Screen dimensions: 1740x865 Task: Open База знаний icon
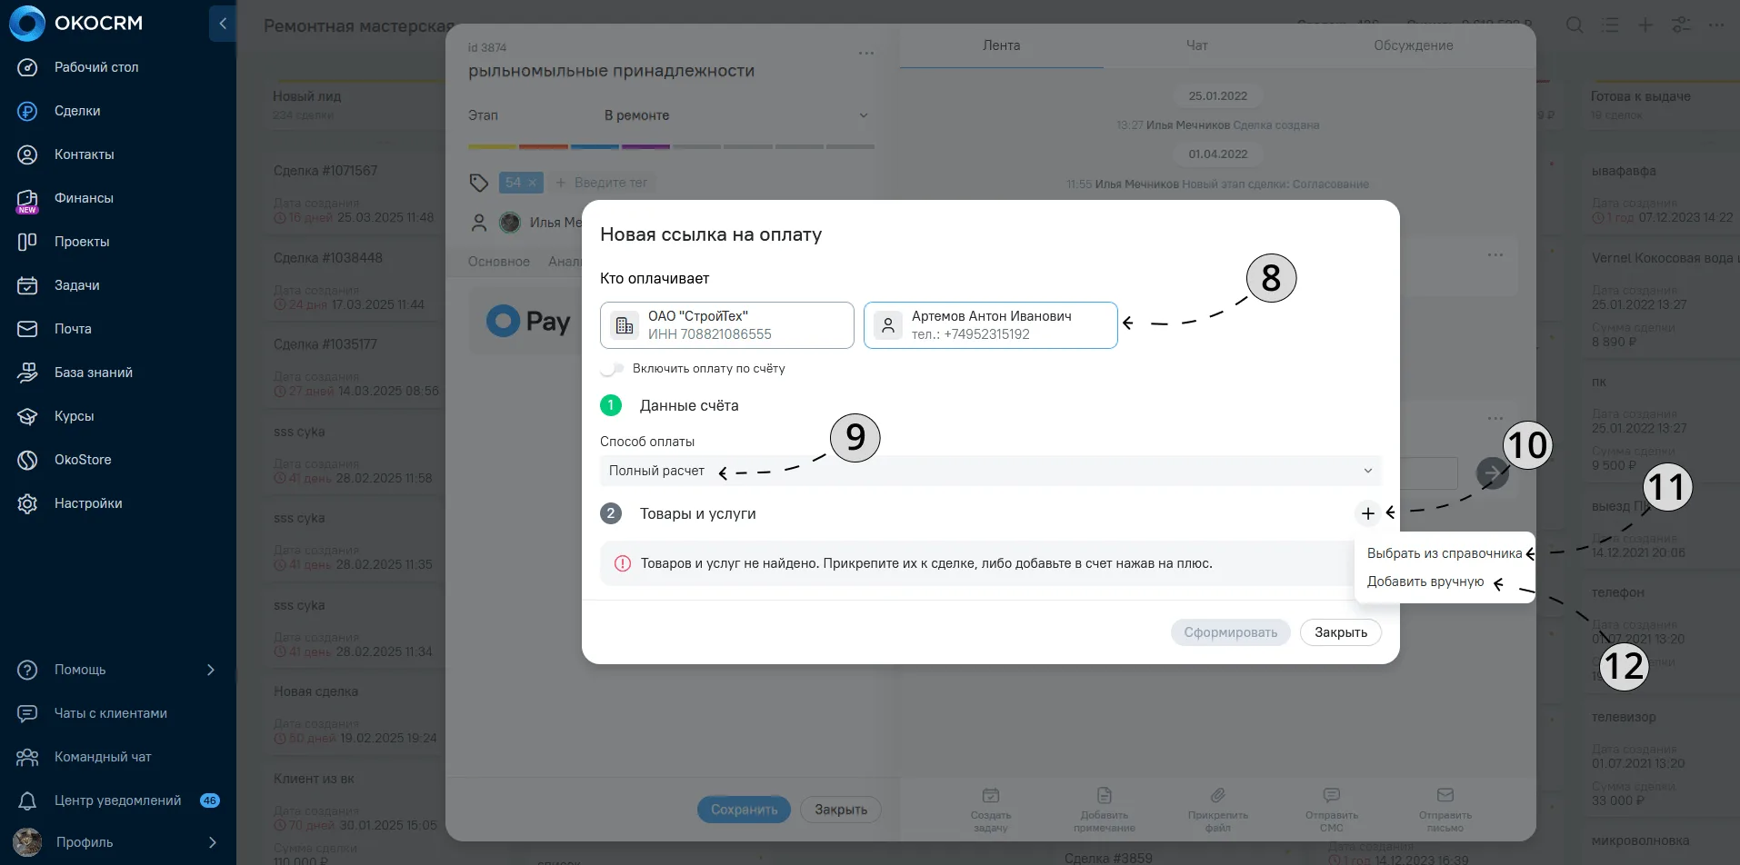coord(27,373)
